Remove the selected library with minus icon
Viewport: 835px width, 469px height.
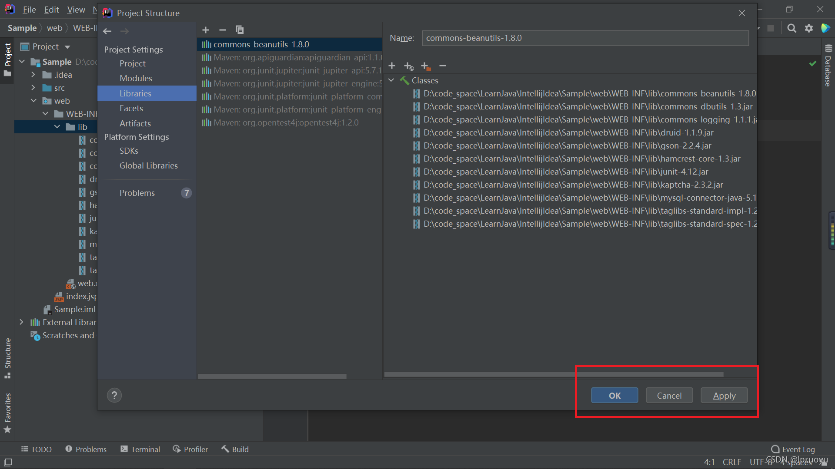[x=223, y=30]
